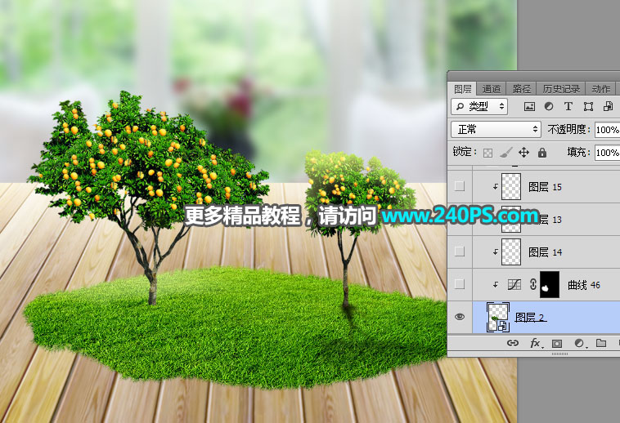Open the 类型 layer filter dropdown
620x423 pixels.
[480, 106]
